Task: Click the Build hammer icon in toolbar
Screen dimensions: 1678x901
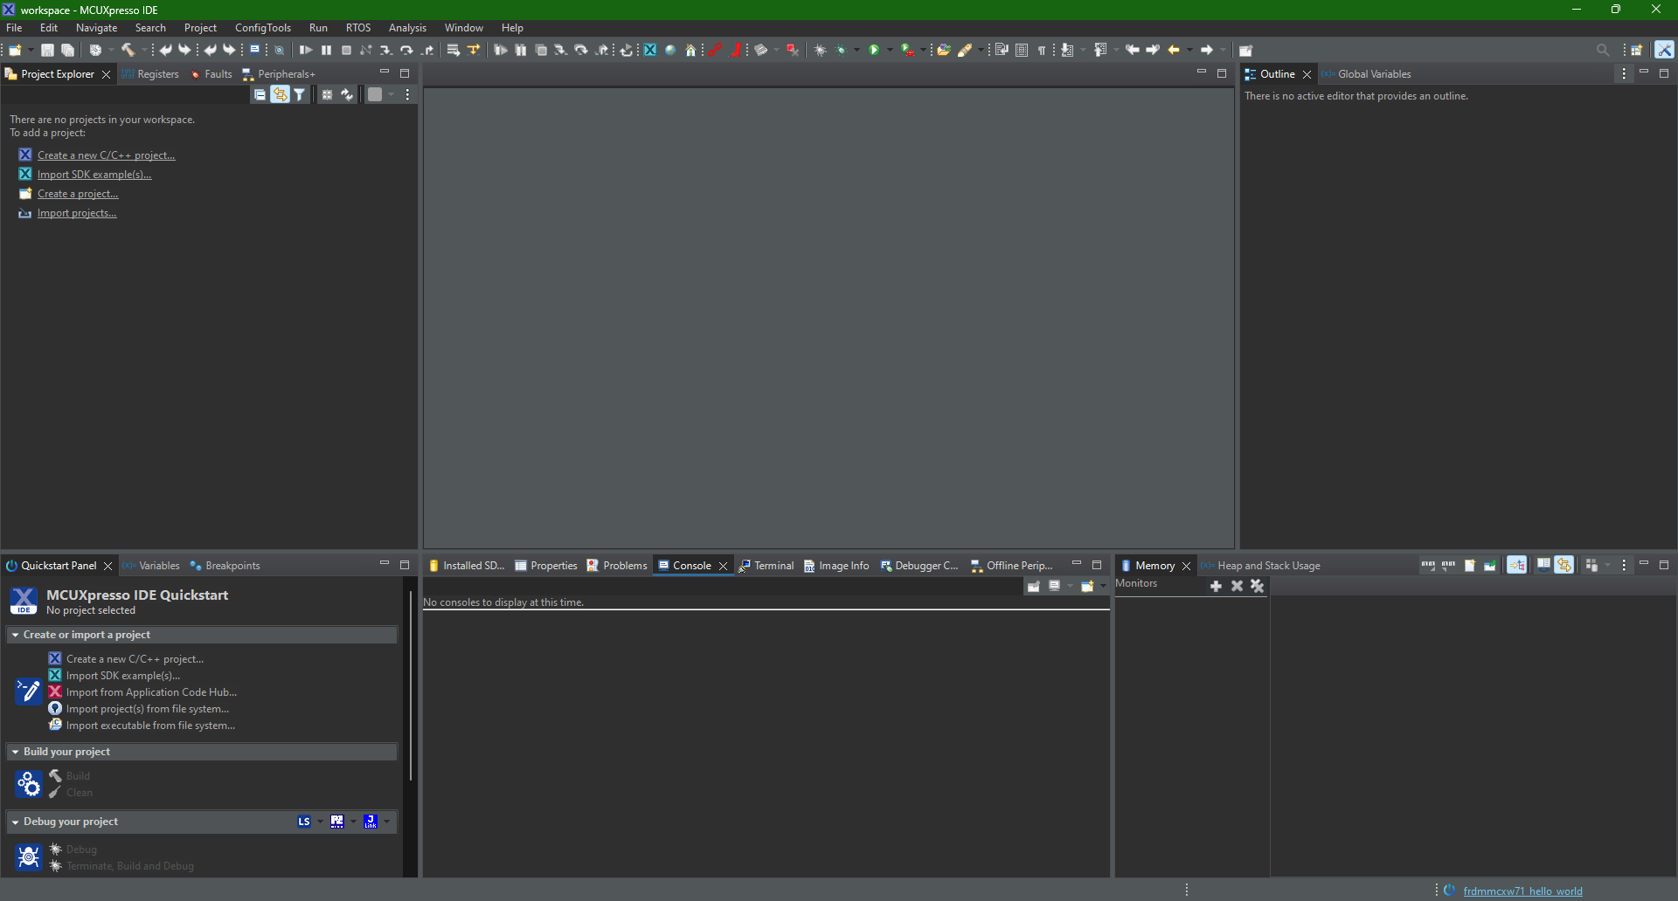Action: click(x=128, y=51)
